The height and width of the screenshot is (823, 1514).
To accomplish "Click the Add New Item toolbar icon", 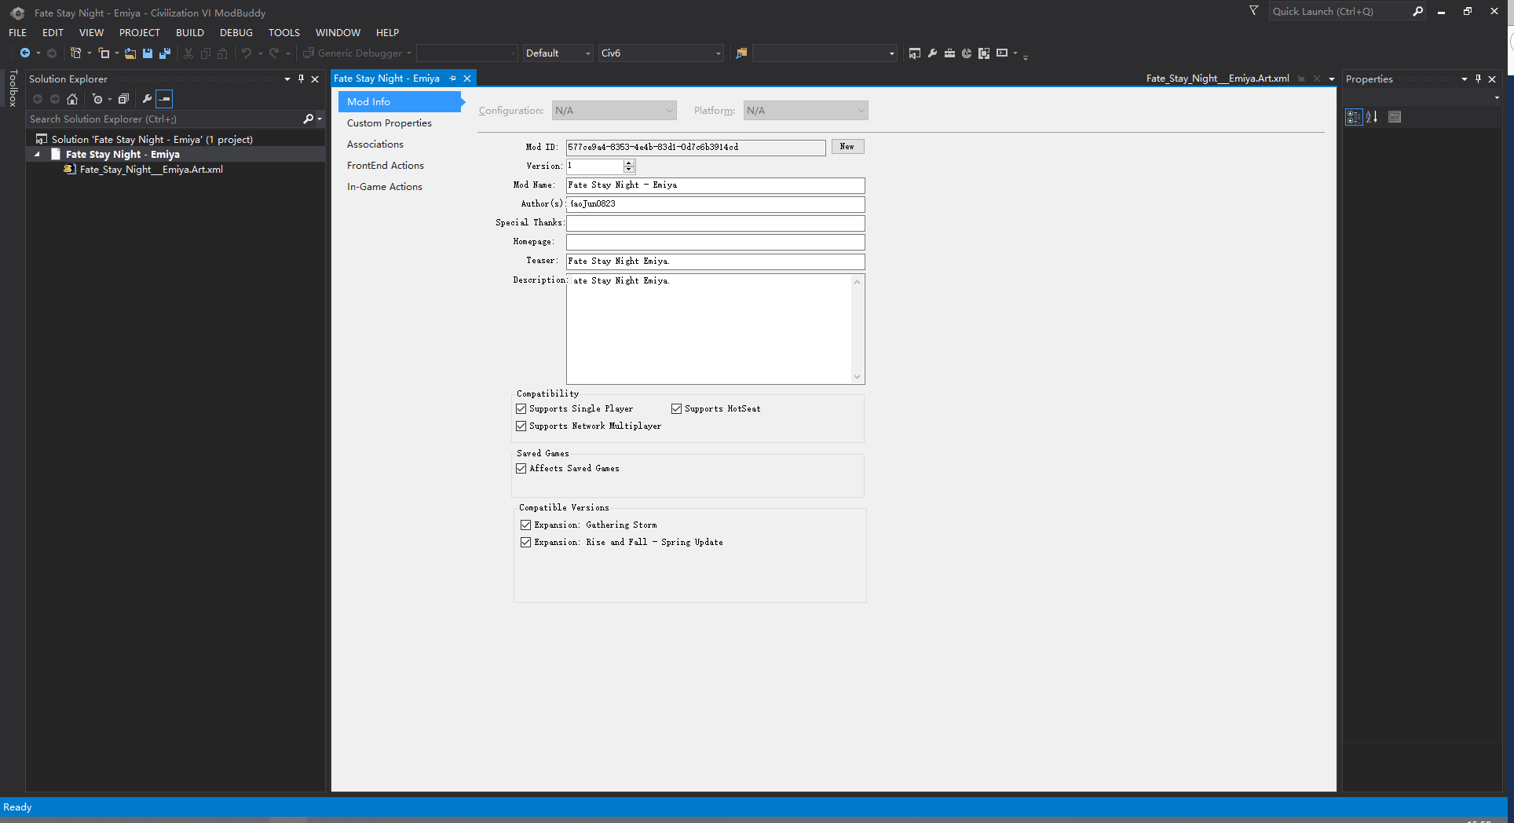I will [104, 53].
